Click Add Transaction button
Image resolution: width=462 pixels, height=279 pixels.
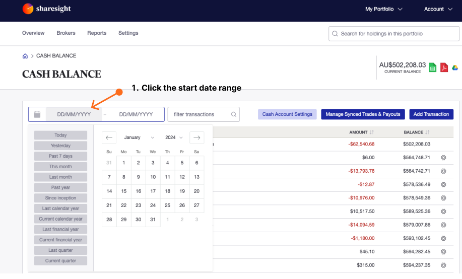431,114
